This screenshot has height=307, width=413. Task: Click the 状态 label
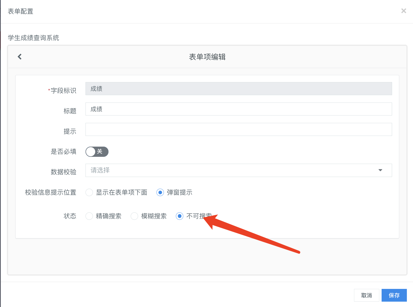[70, 216]
